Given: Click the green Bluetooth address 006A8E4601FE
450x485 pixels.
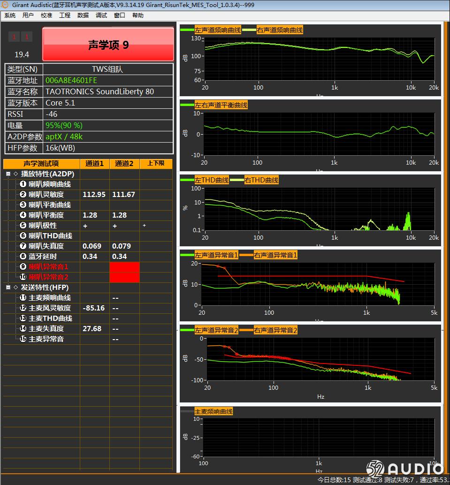Looking at the screenshot, I should (x=72, y=80).
